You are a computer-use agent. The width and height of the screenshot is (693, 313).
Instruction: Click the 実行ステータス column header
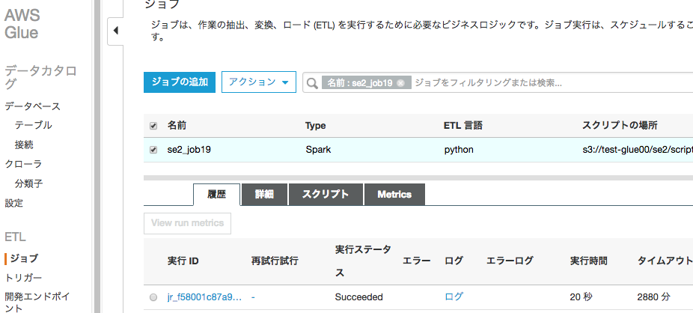(363, 261)
